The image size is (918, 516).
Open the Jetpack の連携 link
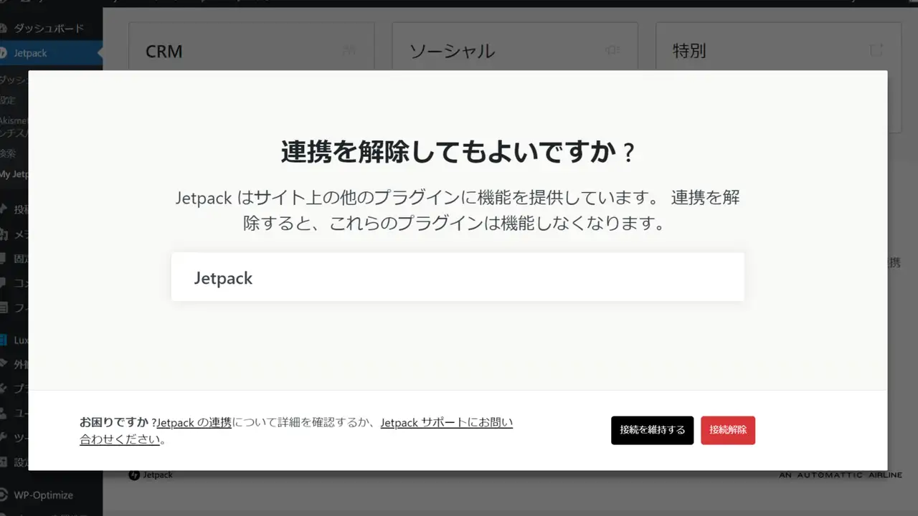point(194,423)
